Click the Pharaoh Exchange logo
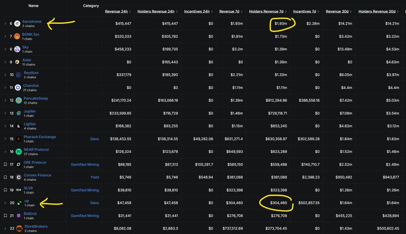406x234 pixels. (x=19, y=139)
